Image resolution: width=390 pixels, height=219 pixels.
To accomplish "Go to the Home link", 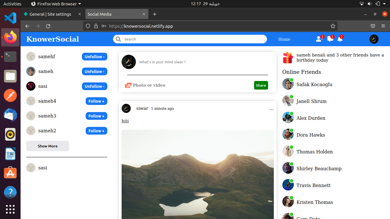I will [x=284, y=39].
